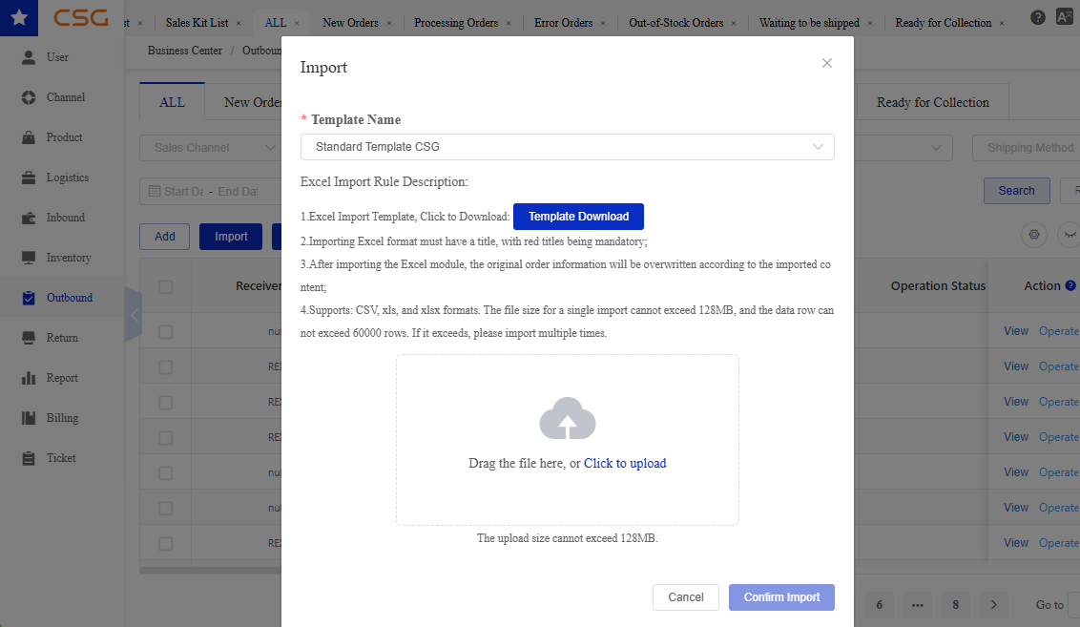The image size is (1080, 627).
Task: Open the User menu in sidebar
Action: 62,57
